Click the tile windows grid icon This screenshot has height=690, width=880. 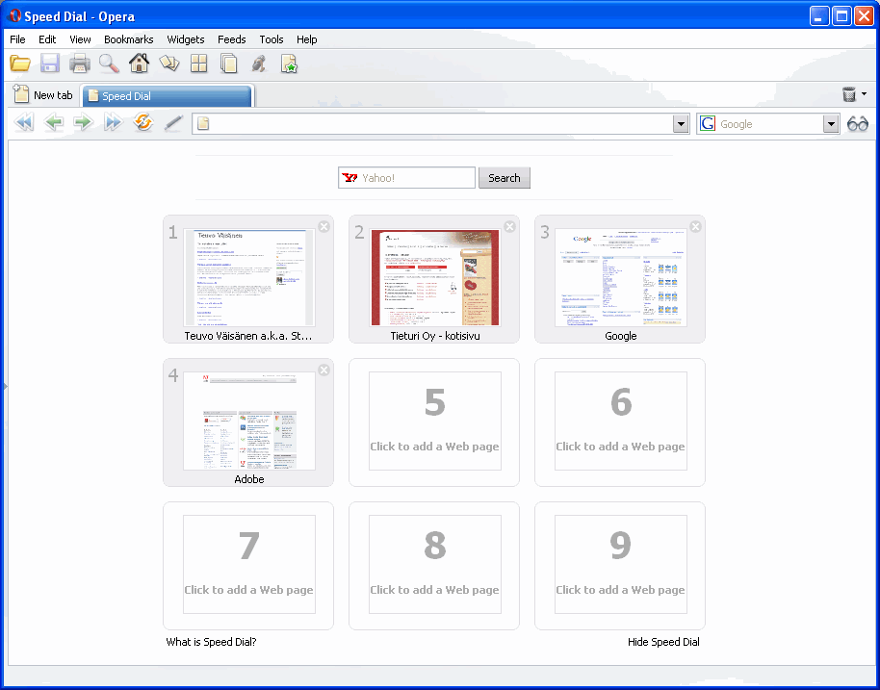[198, 64]
